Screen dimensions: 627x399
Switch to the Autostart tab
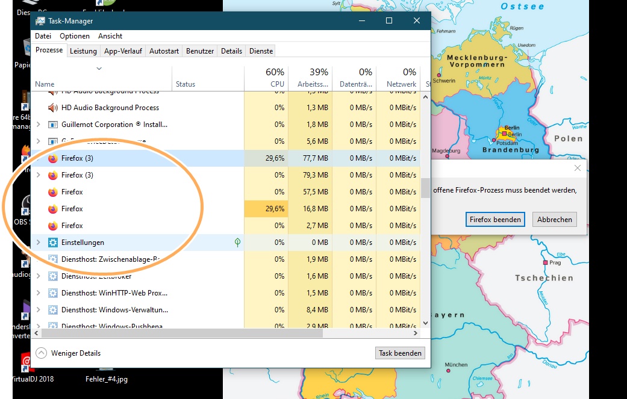(x=164, y=51)
